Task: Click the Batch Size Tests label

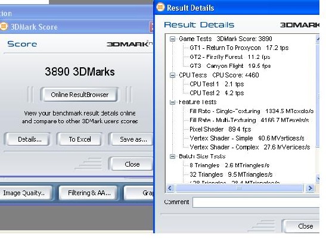Action: click(202, 157)
